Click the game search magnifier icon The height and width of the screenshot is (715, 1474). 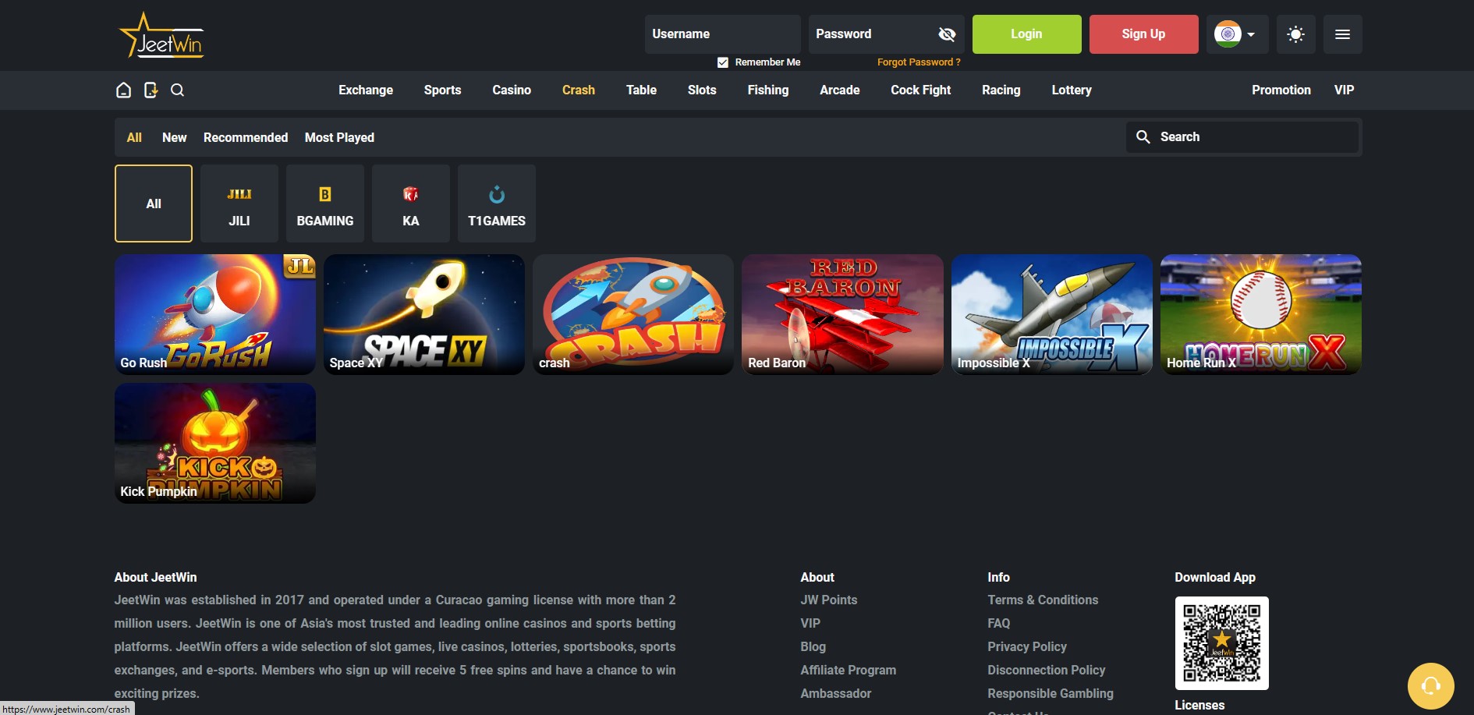point(1143,136)
